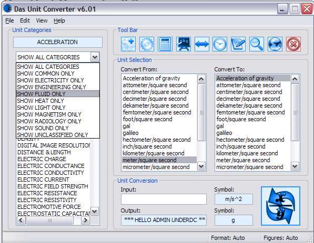Click categories list scroll right arrow
Screen dimensions: 314x243
[86, 220]
